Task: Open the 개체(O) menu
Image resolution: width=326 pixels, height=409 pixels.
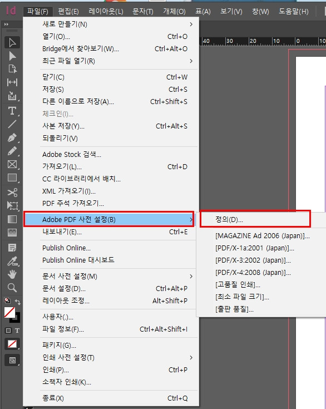Action: point(174,12)
